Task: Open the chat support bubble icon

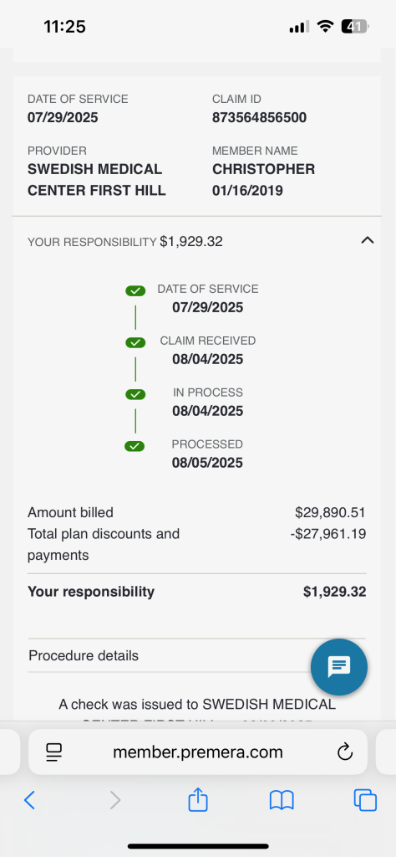Action: [338, 667]
